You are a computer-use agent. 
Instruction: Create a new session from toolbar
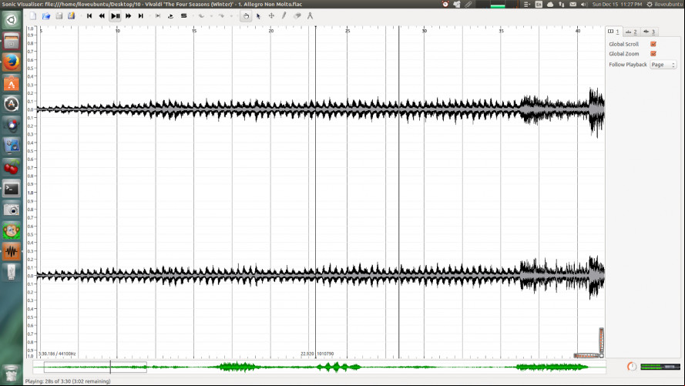click(x=33, y=16)
